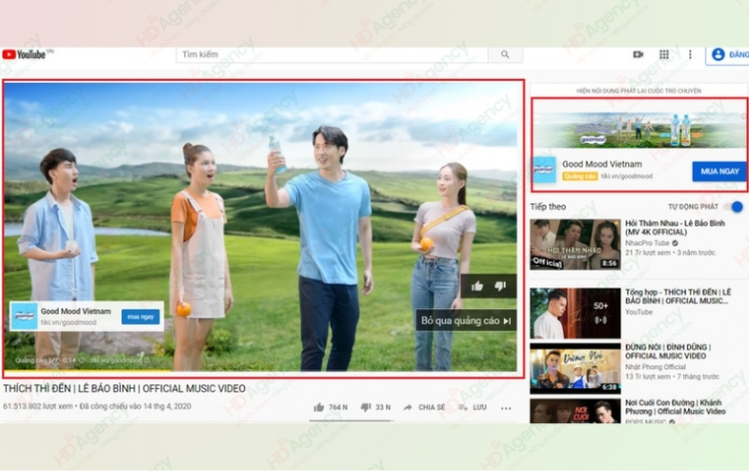The height and width of the screenshot is (471, 749).
Task: Dislike the ad with thumbs down overlay
Action: click(x=500, y=286)
